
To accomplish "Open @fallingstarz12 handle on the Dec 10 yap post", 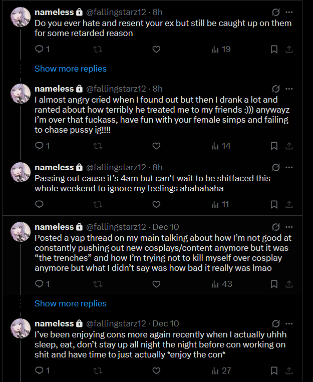I will pos(116,227).
